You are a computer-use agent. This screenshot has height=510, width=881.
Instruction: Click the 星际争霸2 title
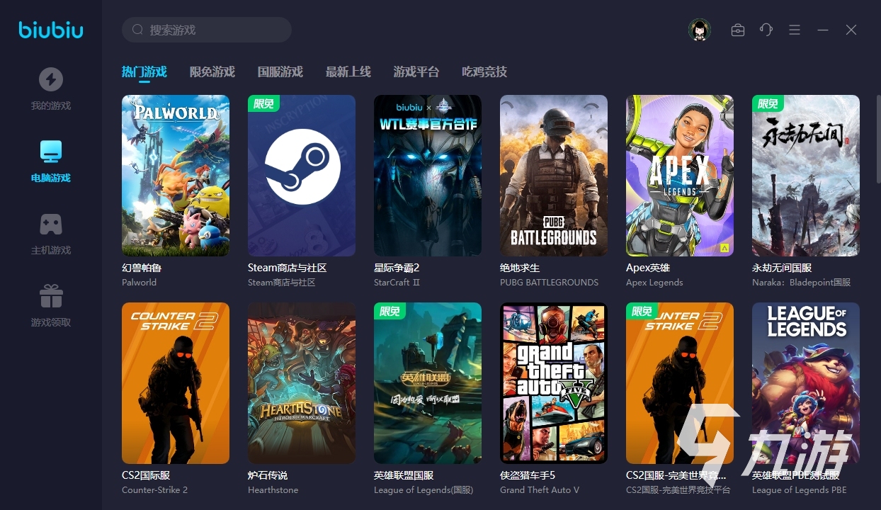[397, 268]
